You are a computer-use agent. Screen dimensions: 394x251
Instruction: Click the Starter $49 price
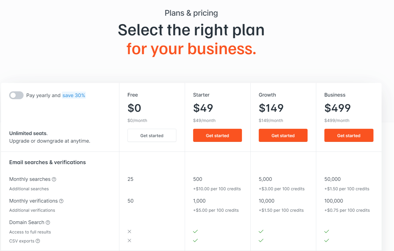pos(203,108)
